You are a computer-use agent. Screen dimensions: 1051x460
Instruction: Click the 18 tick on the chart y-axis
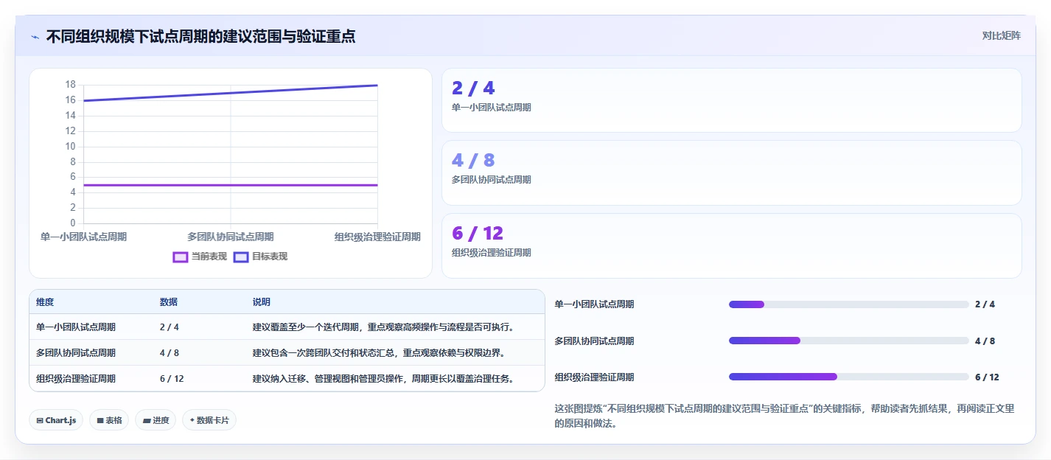(x=71, y=85)
